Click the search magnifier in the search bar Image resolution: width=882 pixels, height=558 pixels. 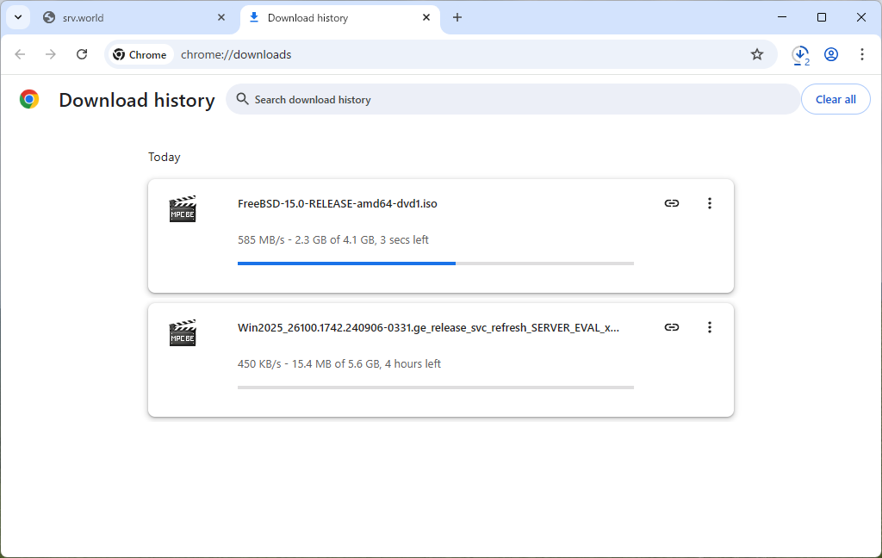coord(242,99)
